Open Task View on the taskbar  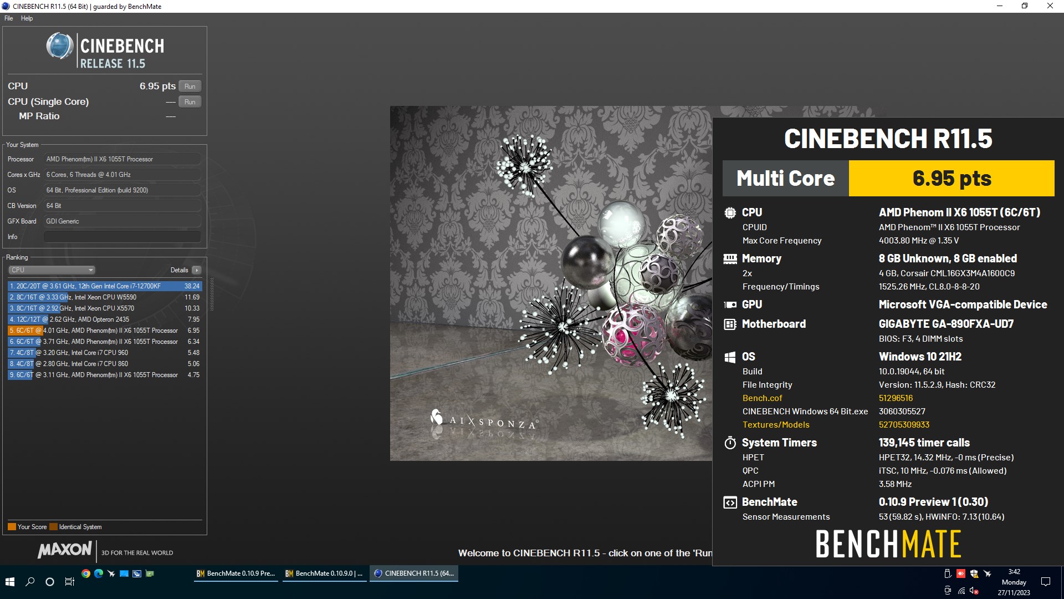pyautogui.click(x=70, y=582)
